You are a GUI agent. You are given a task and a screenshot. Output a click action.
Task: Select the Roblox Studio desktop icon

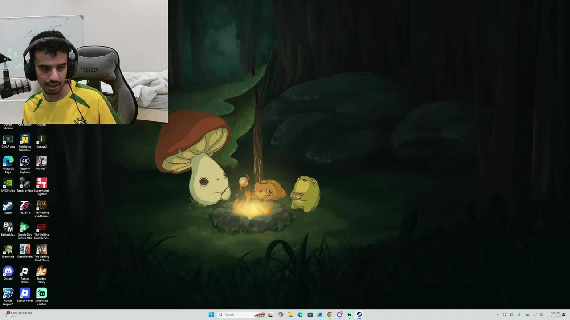(x=24, y=275)
